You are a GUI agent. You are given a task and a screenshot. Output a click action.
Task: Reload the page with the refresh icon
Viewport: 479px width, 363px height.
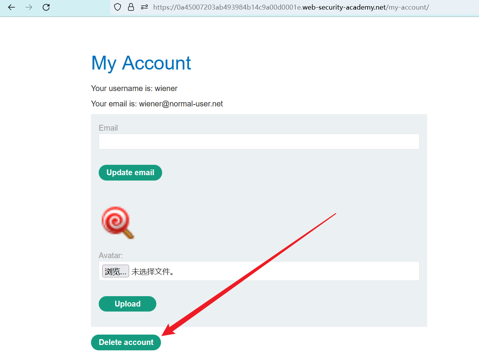point(46,7)
